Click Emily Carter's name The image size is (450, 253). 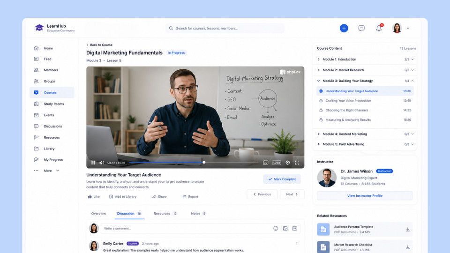pos(113,244)
